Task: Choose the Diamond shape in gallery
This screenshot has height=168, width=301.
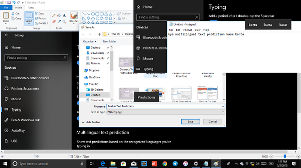Action: (88, 18)
